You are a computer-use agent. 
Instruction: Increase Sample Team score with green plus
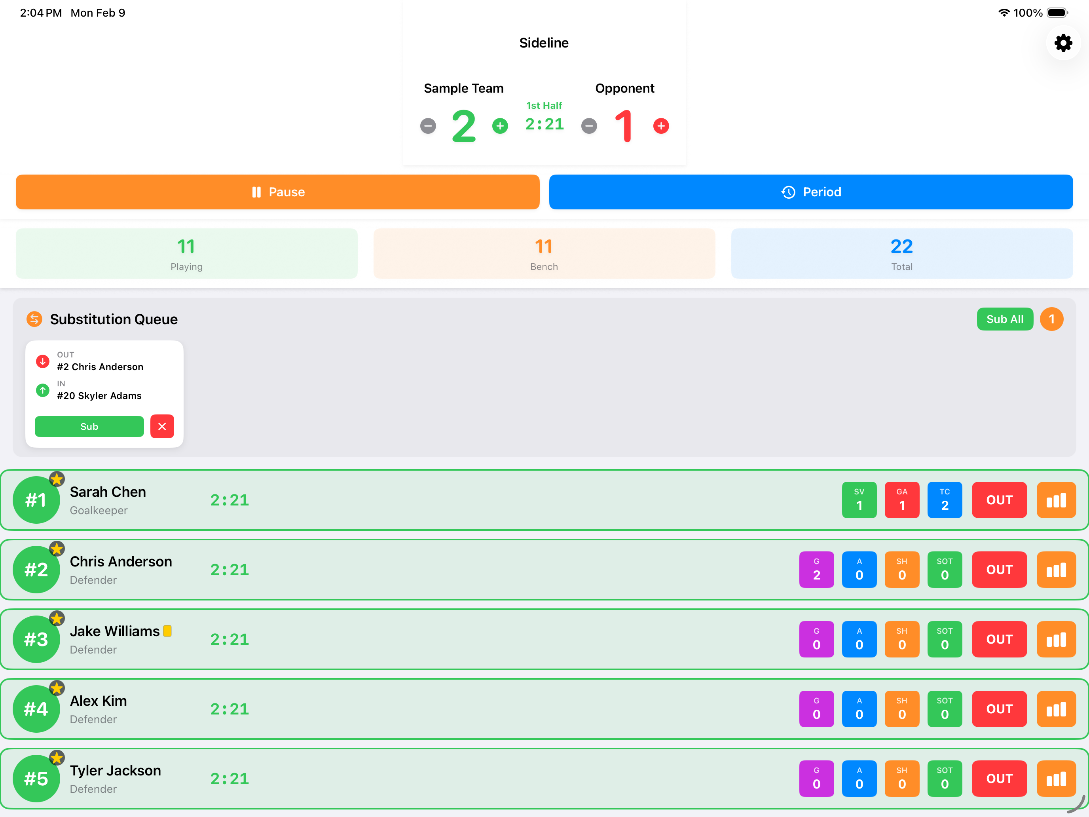coord(500,126)
